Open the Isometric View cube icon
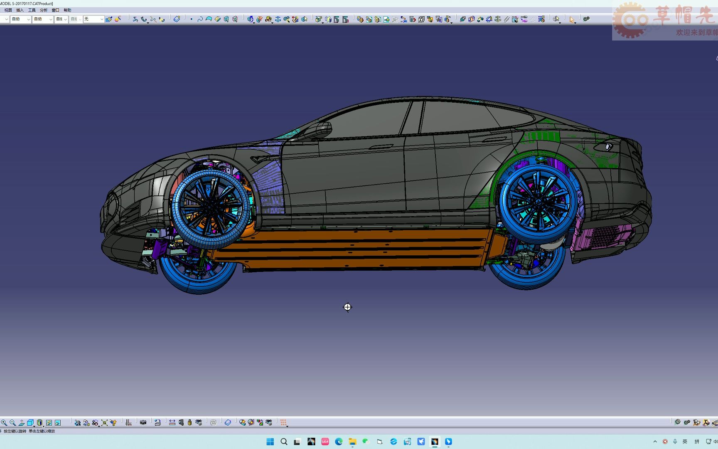Screen dimensions: 718x449 (30, 422)
